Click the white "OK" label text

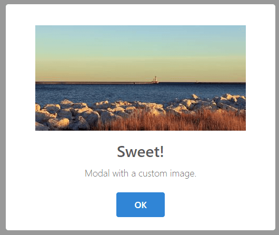coord(141,205)
